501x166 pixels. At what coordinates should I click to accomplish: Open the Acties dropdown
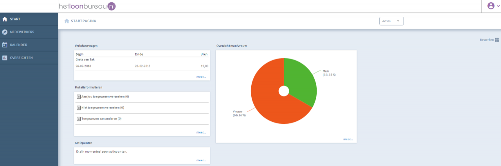point(391,21)
